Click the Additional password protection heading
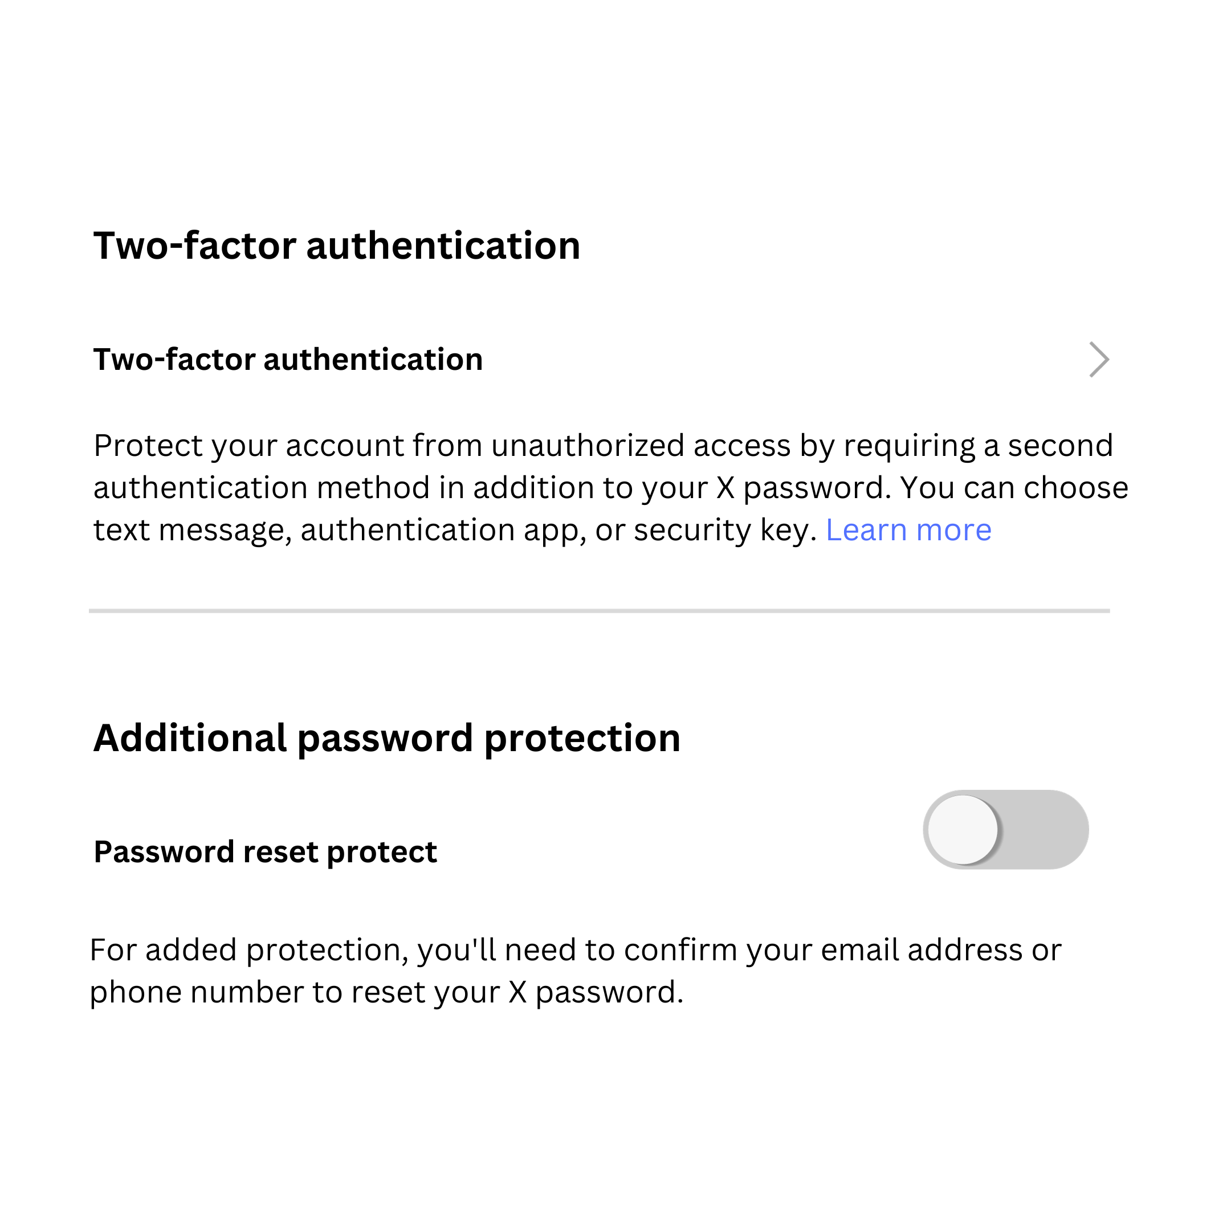This screenshot has height=1231, width=1231. pyautogui.click(x=387, y=739)
